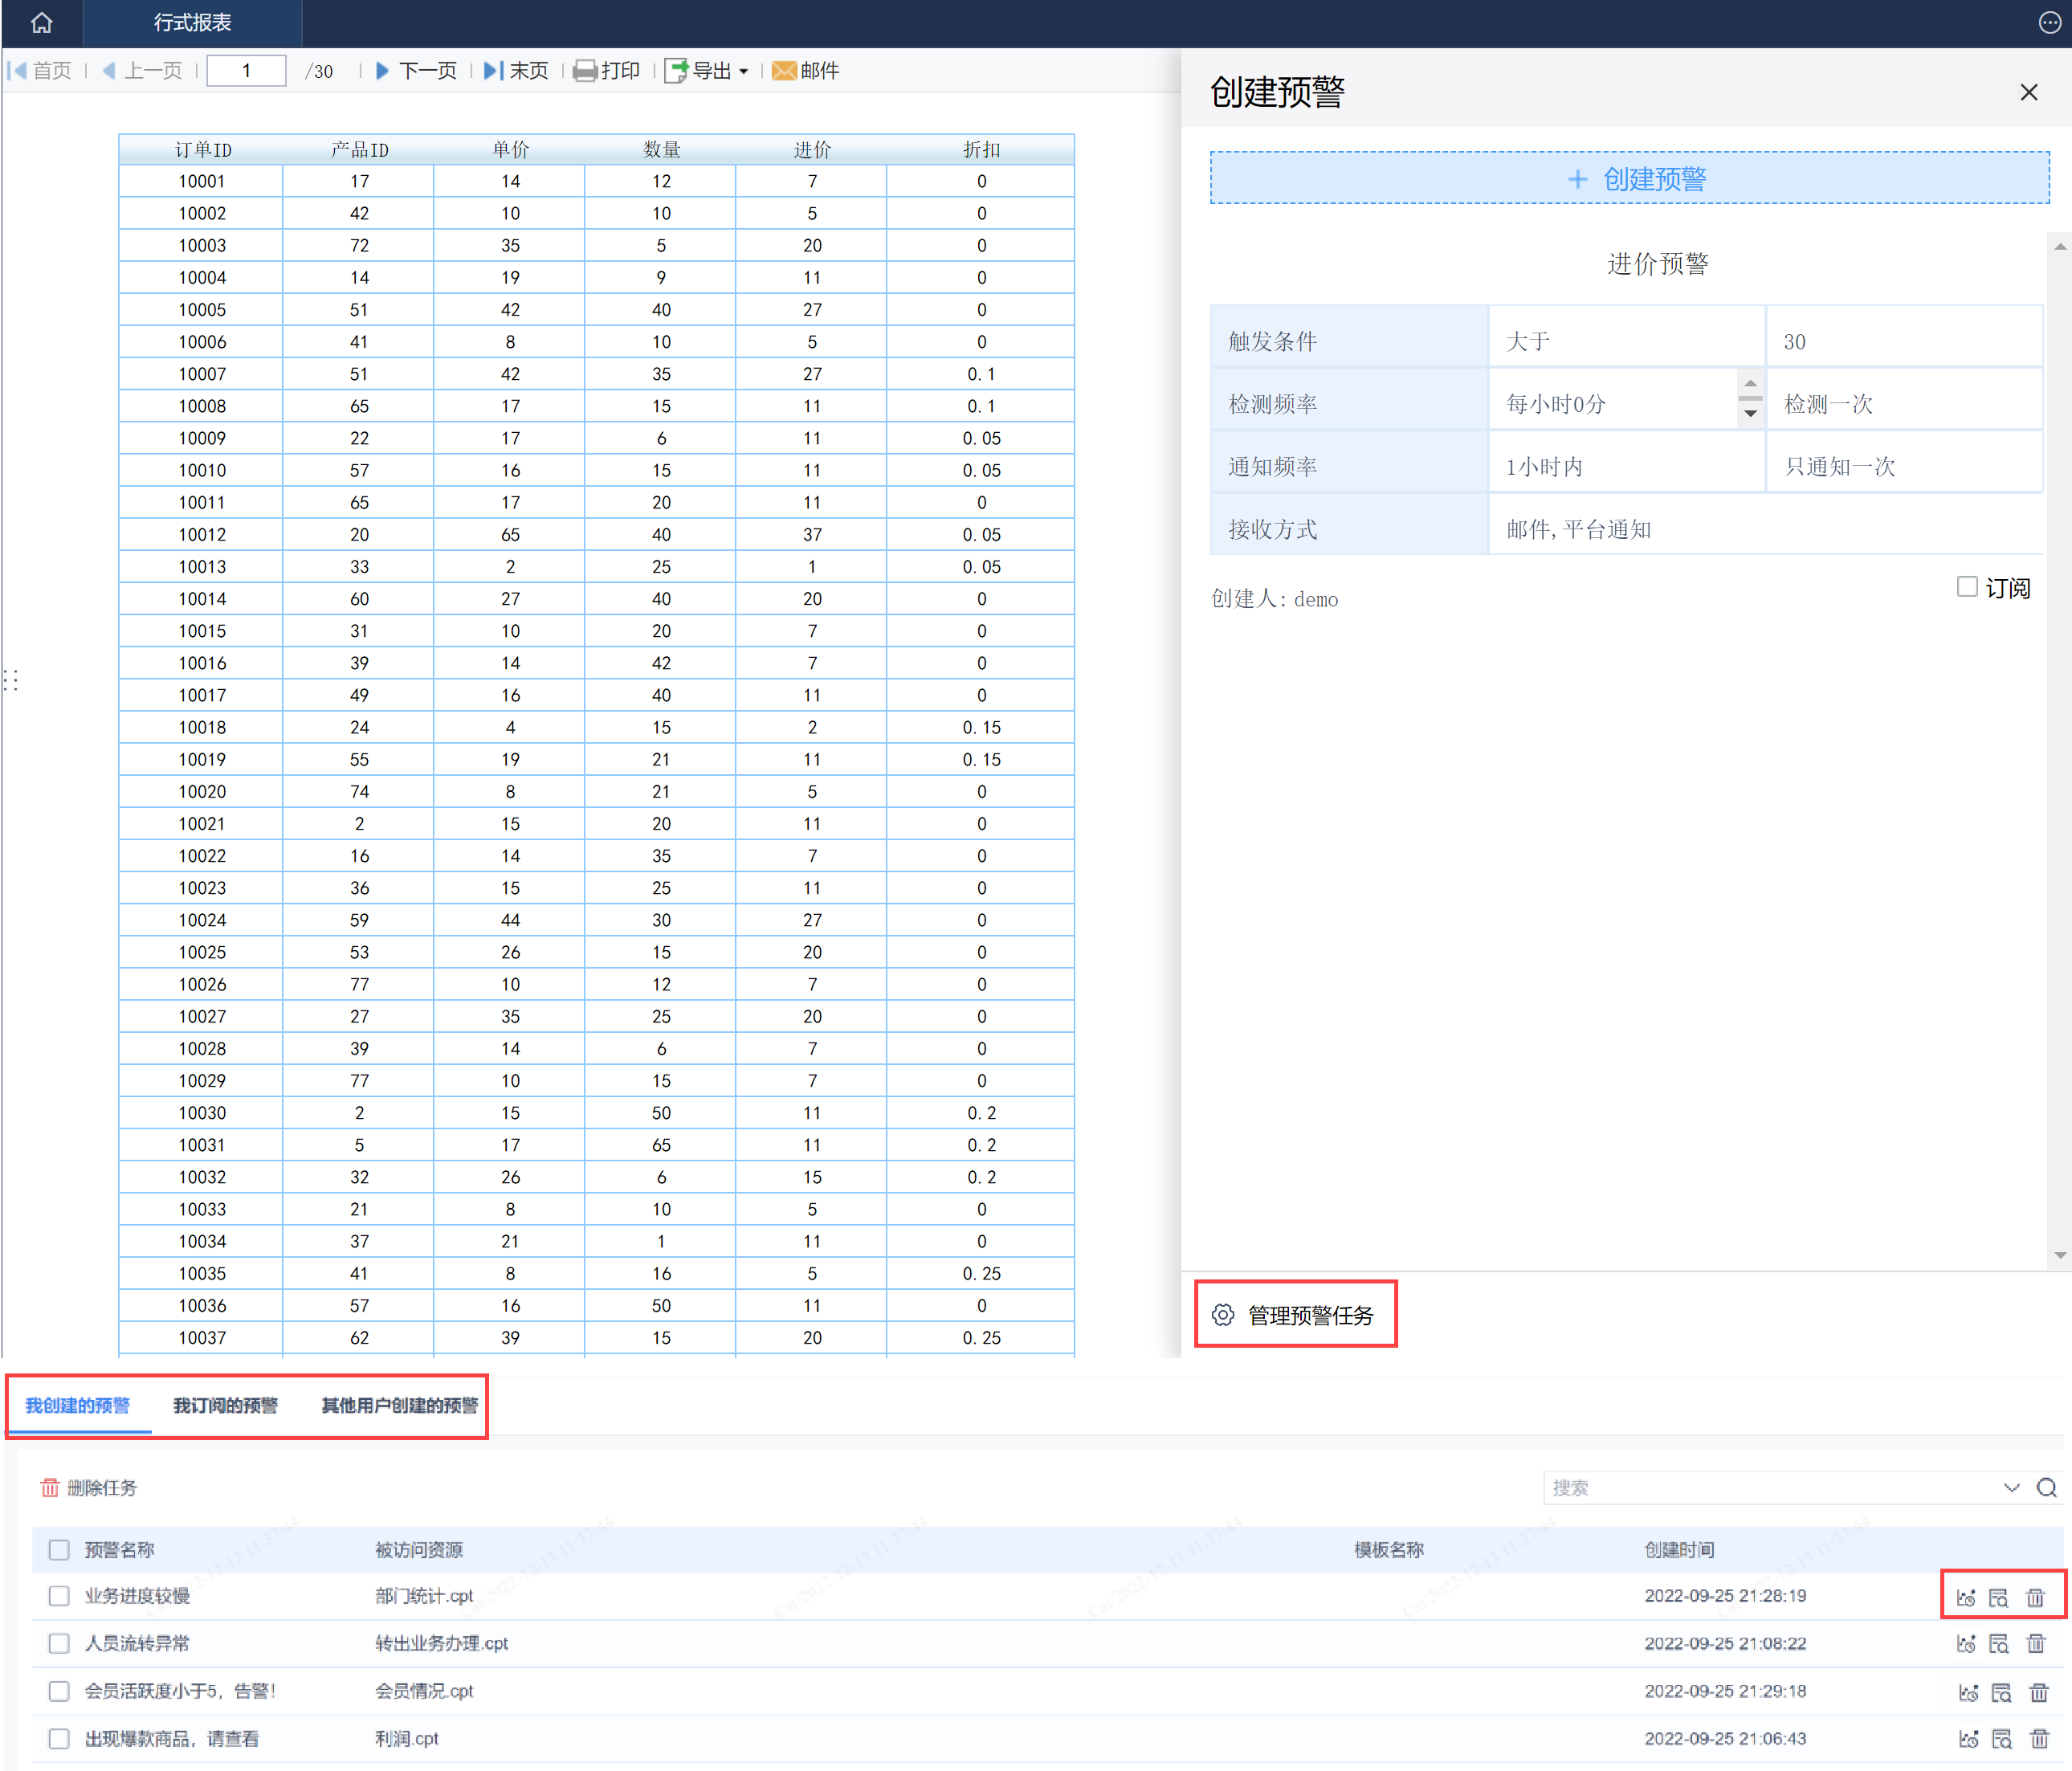The width and height of the screenshot is (2072, 1771).
Task: Click stepper down arrow next to 每小时0分
Action: pos(1750,413)
